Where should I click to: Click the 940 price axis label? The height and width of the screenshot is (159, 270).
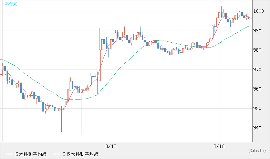[x=258, y=128]
